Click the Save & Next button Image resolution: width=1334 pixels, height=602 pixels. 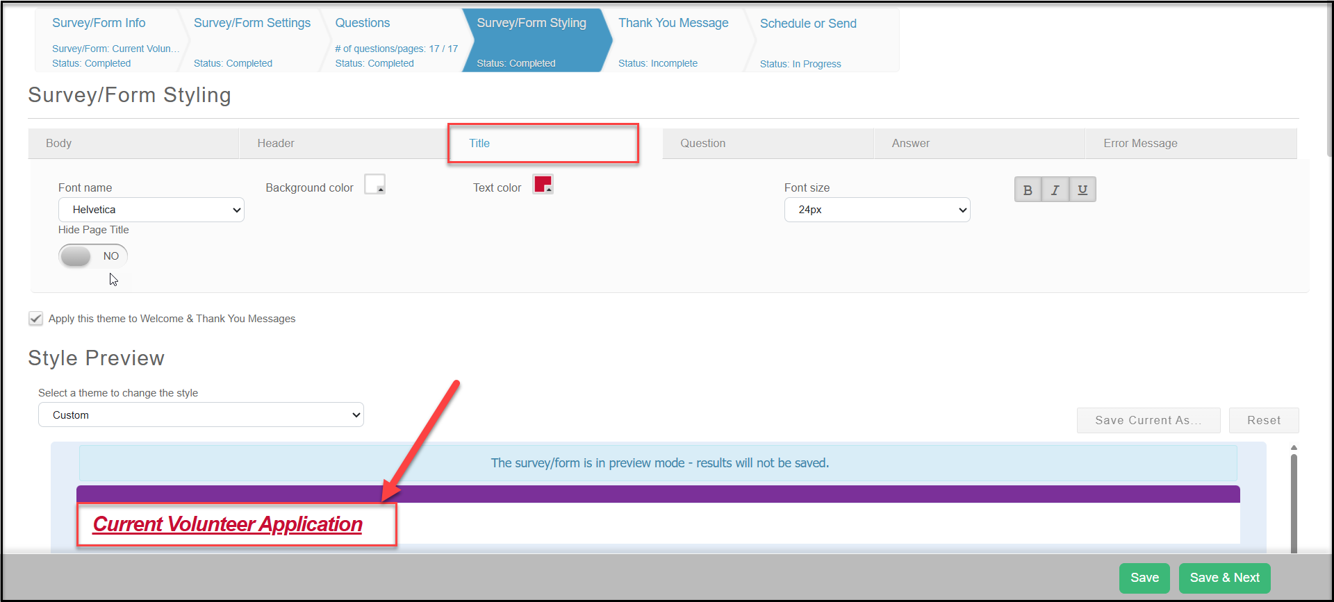1224,578
